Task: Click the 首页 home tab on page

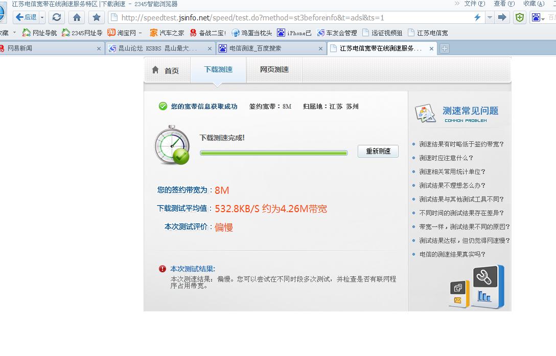Action: pyautogui.click(x=166, y=70)
